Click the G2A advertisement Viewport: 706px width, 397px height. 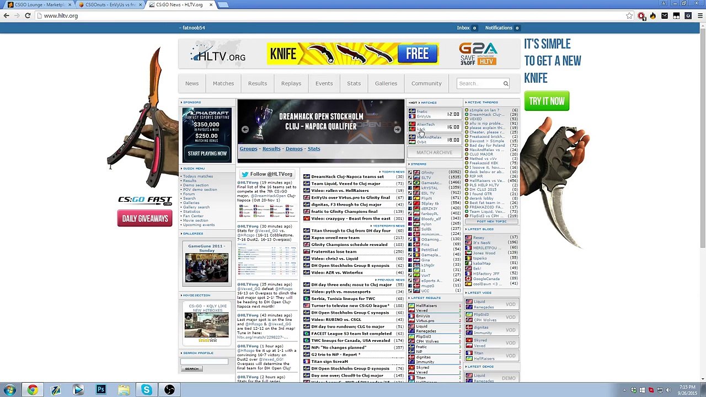478,54
